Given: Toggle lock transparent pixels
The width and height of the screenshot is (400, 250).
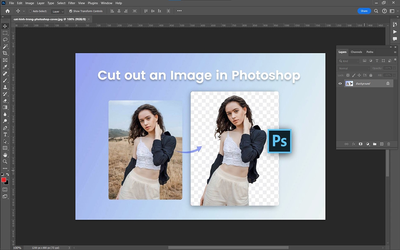Looking at the screenshot, I should point(348,75).
